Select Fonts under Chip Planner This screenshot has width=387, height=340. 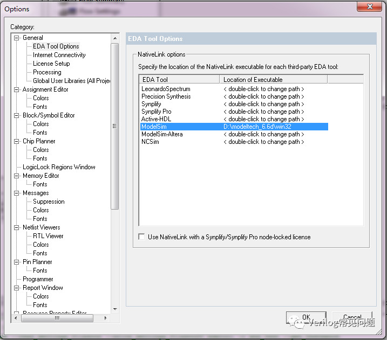[x=40, y=158]
